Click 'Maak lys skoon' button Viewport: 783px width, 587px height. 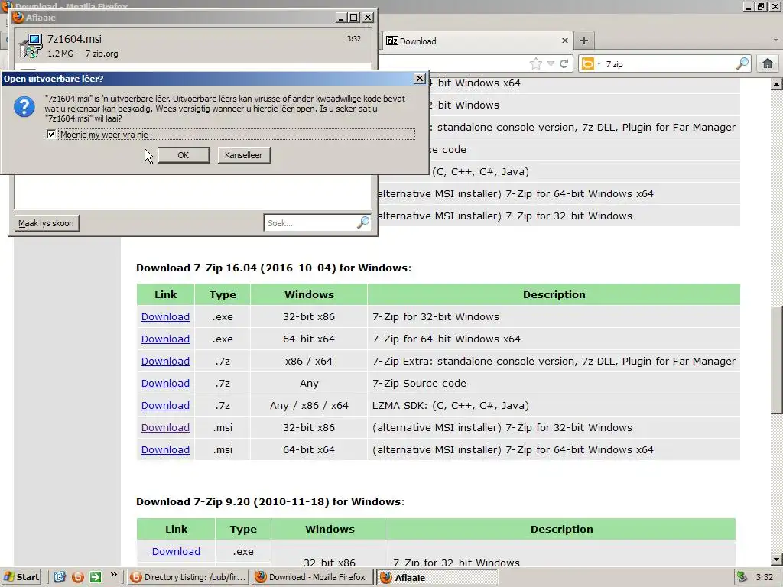point(46,223)
